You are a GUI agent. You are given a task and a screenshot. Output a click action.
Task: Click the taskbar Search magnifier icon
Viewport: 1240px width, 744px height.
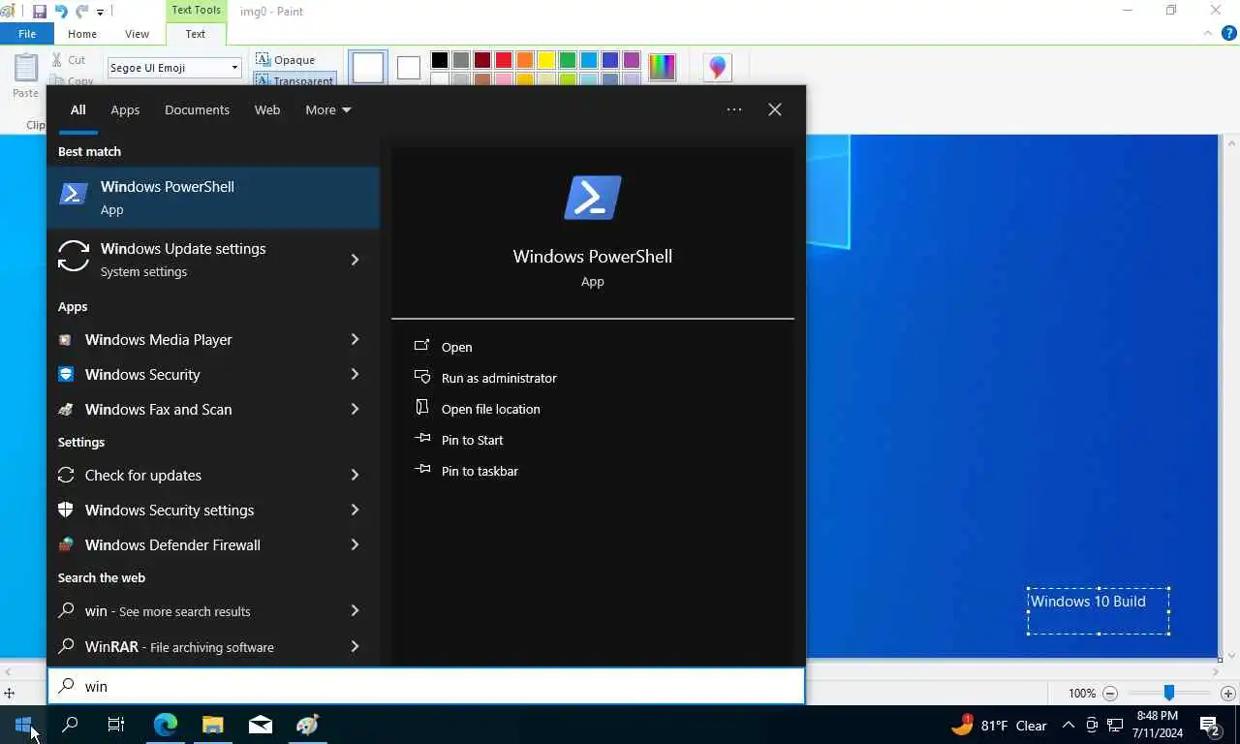70,725
